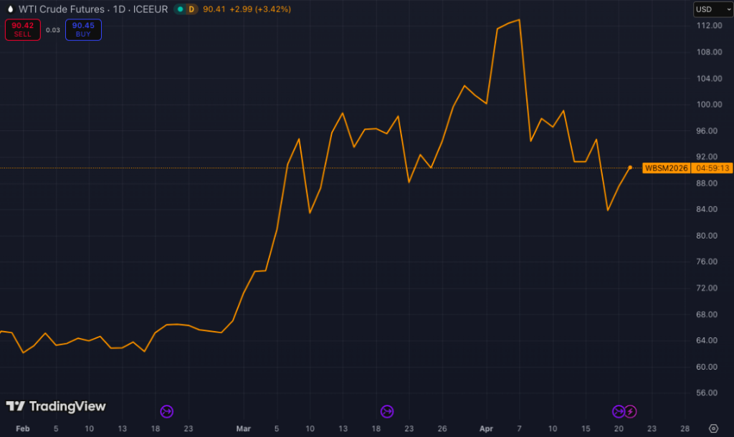734x437 pixels.
Task: Click the 0.03 spread value
Action: click(x=53, y=29)
